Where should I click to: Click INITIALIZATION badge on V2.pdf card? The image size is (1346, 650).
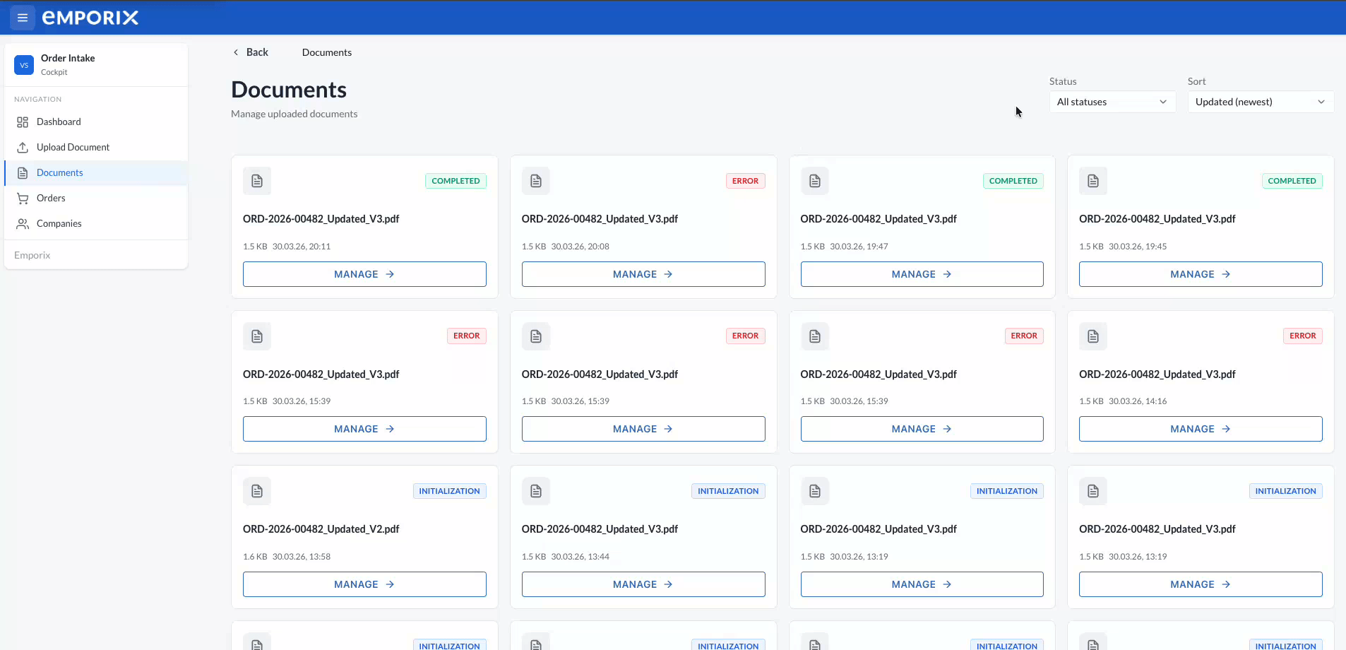(449, 491)
